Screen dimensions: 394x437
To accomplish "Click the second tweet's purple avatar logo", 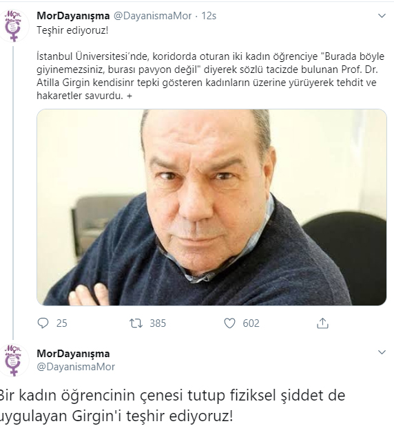I will pos(14,360).
